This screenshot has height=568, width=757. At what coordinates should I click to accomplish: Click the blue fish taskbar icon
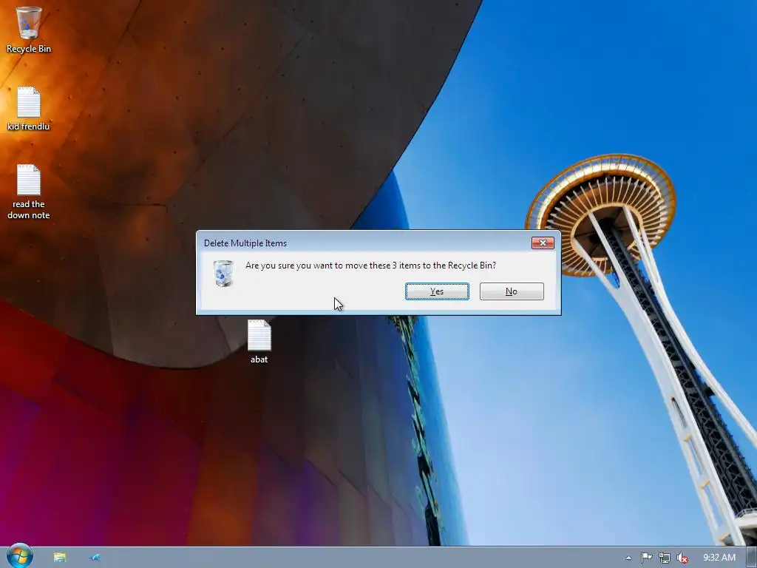95,558
